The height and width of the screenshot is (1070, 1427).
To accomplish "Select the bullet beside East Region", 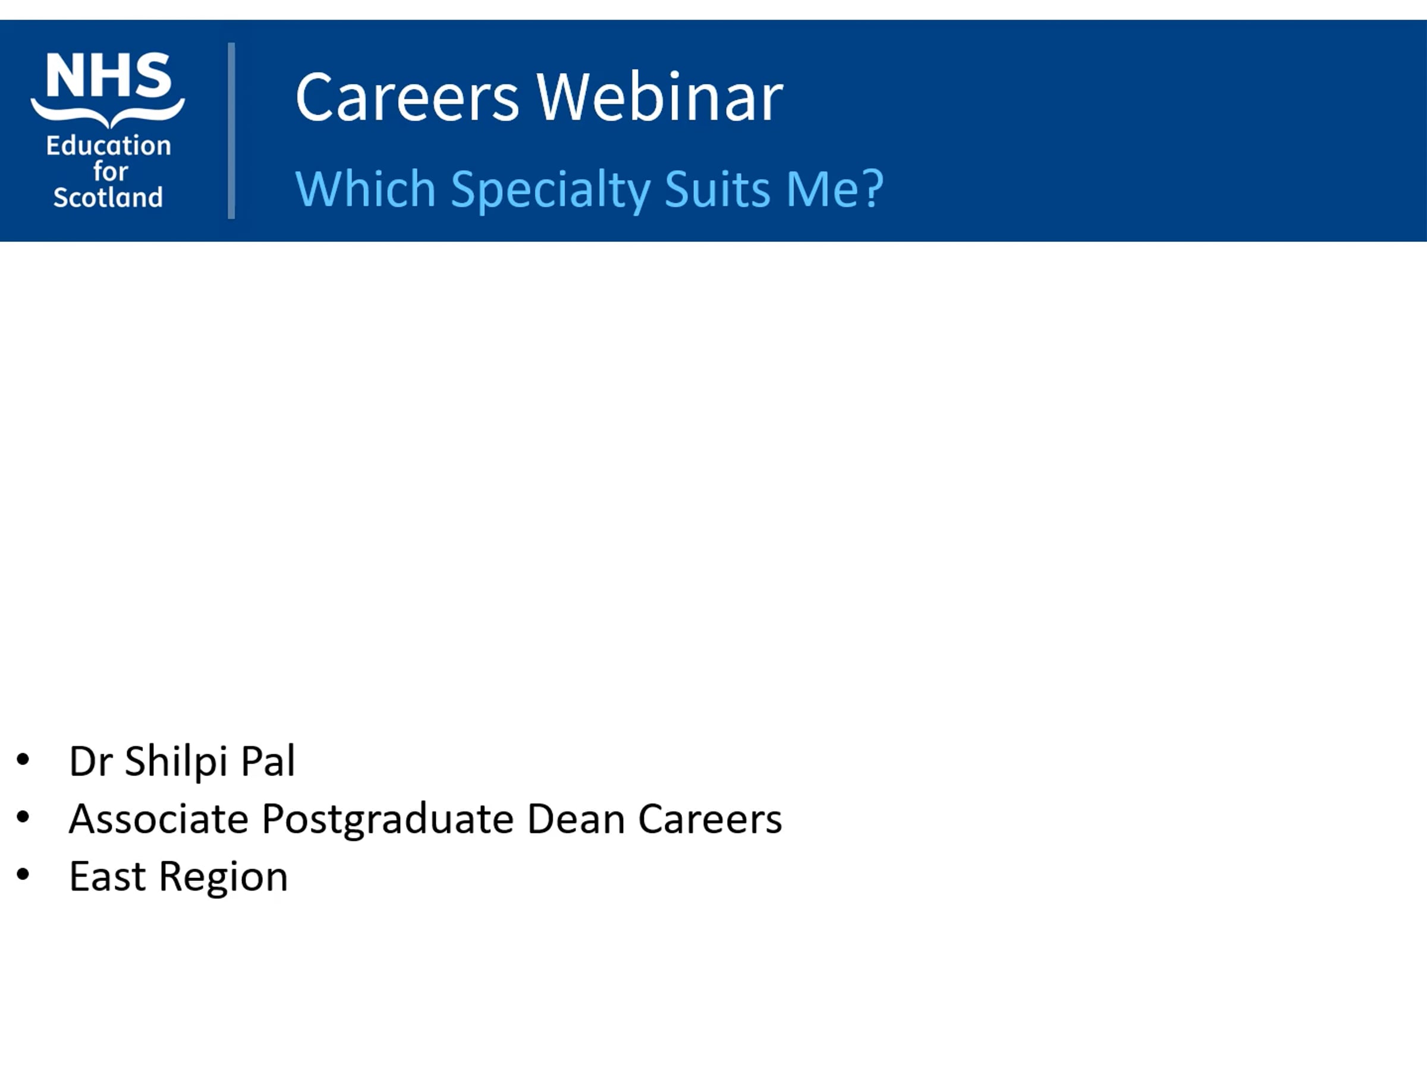I will pos(23,874).
